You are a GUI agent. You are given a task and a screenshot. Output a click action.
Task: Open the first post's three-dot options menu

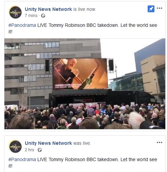(160, 8)
